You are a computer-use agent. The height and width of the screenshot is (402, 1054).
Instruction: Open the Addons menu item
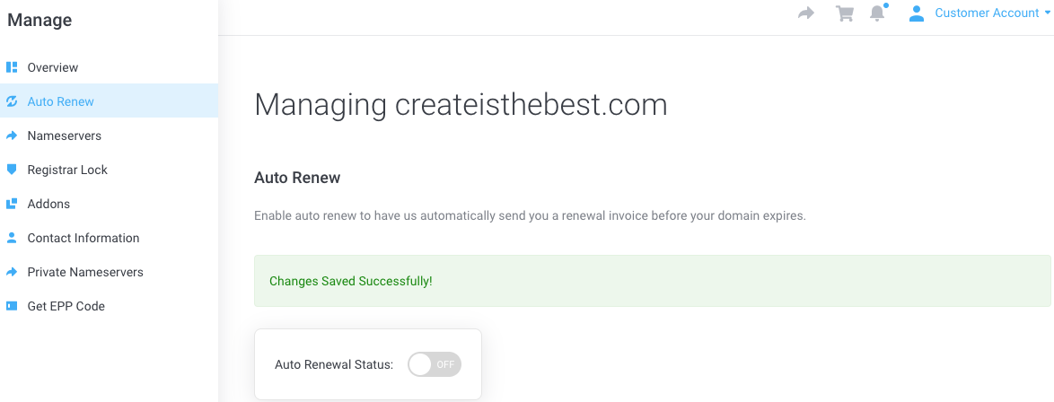coord(48,204)
